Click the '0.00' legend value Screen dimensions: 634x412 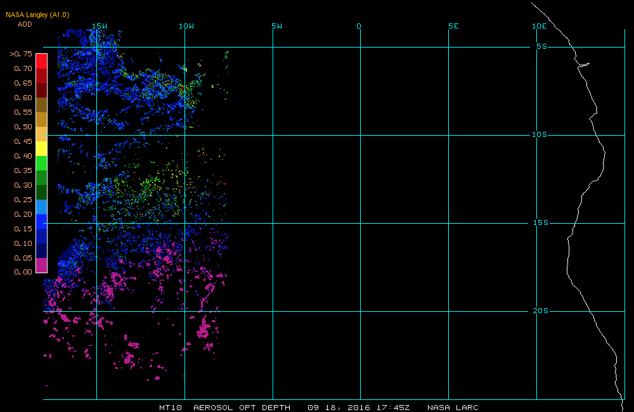pos(23,272)
